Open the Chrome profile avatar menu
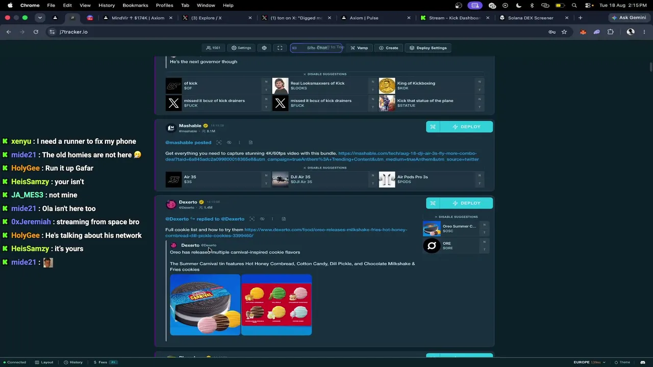Viewport: 653px width, 367px height. tap(631, 32)
